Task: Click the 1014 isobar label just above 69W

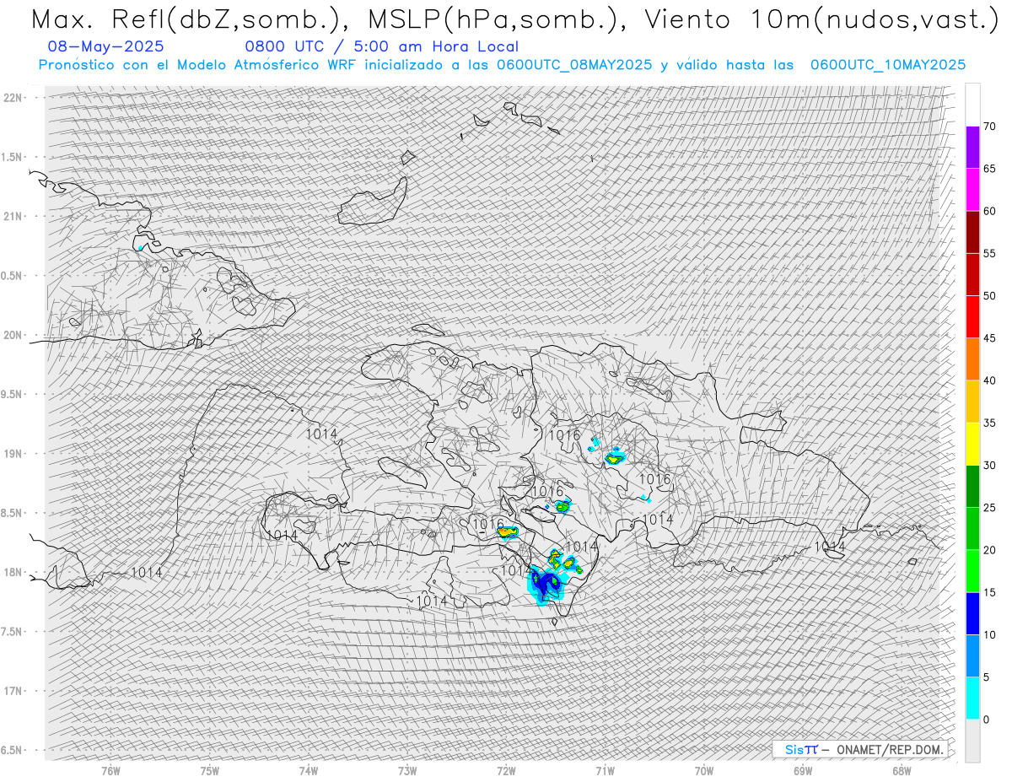Action: [x=830, y=547]
